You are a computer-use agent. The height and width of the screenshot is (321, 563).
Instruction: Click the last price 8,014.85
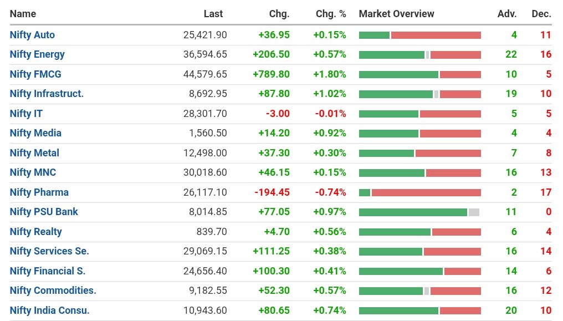(208, 212)
